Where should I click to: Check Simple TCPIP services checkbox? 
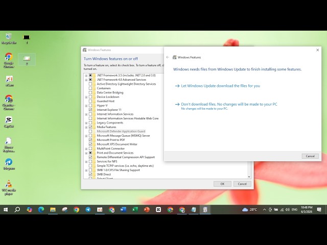coord(90,166)
